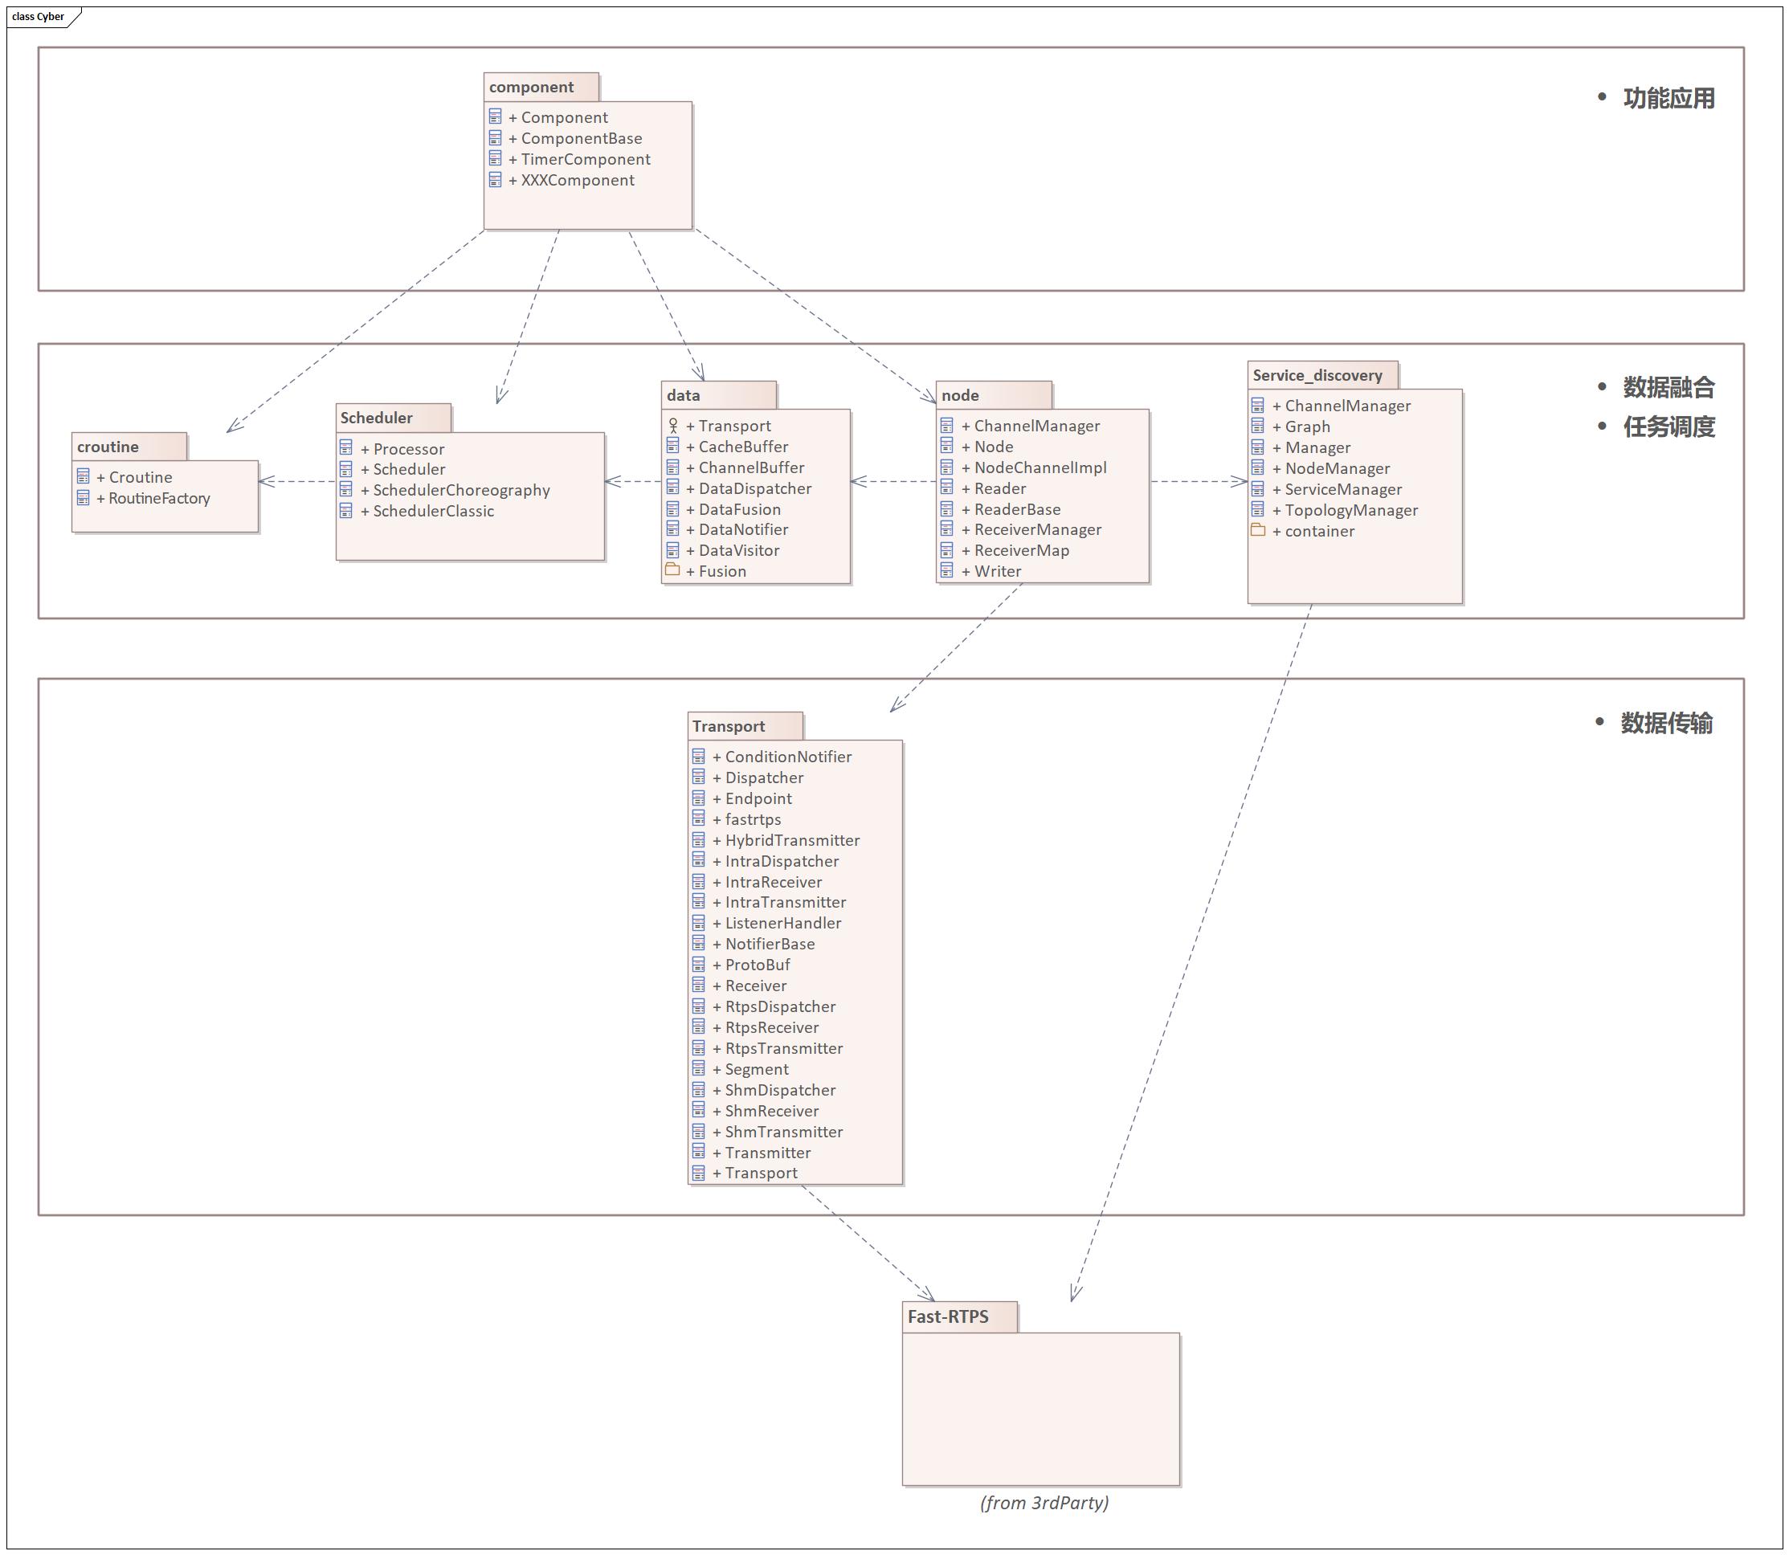
Task: Click the folder icon beside container
Action: tap(1258, 529)
